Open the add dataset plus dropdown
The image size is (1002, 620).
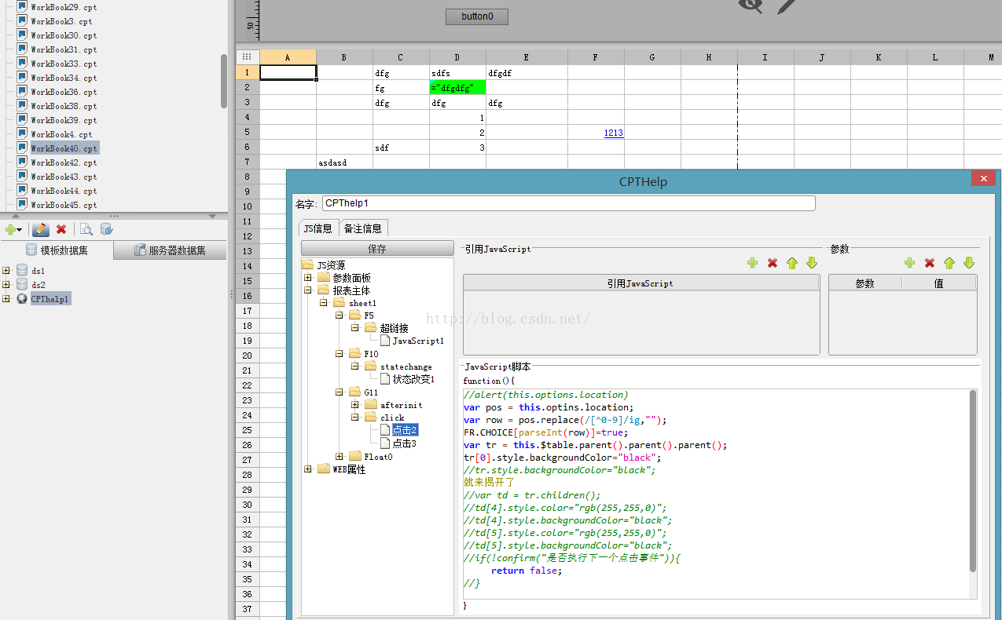point(13,230)
